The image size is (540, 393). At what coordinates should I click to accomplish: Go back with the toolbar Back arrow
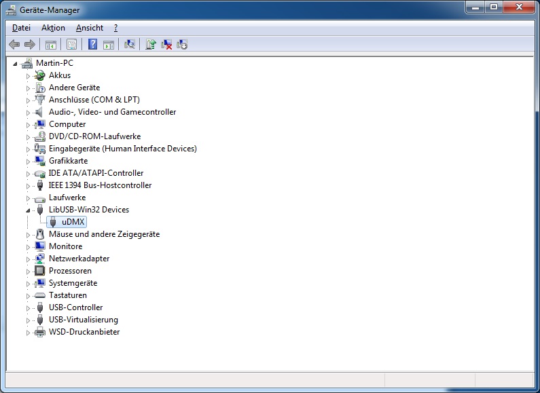pyautogui.click(x=14, y=44)
